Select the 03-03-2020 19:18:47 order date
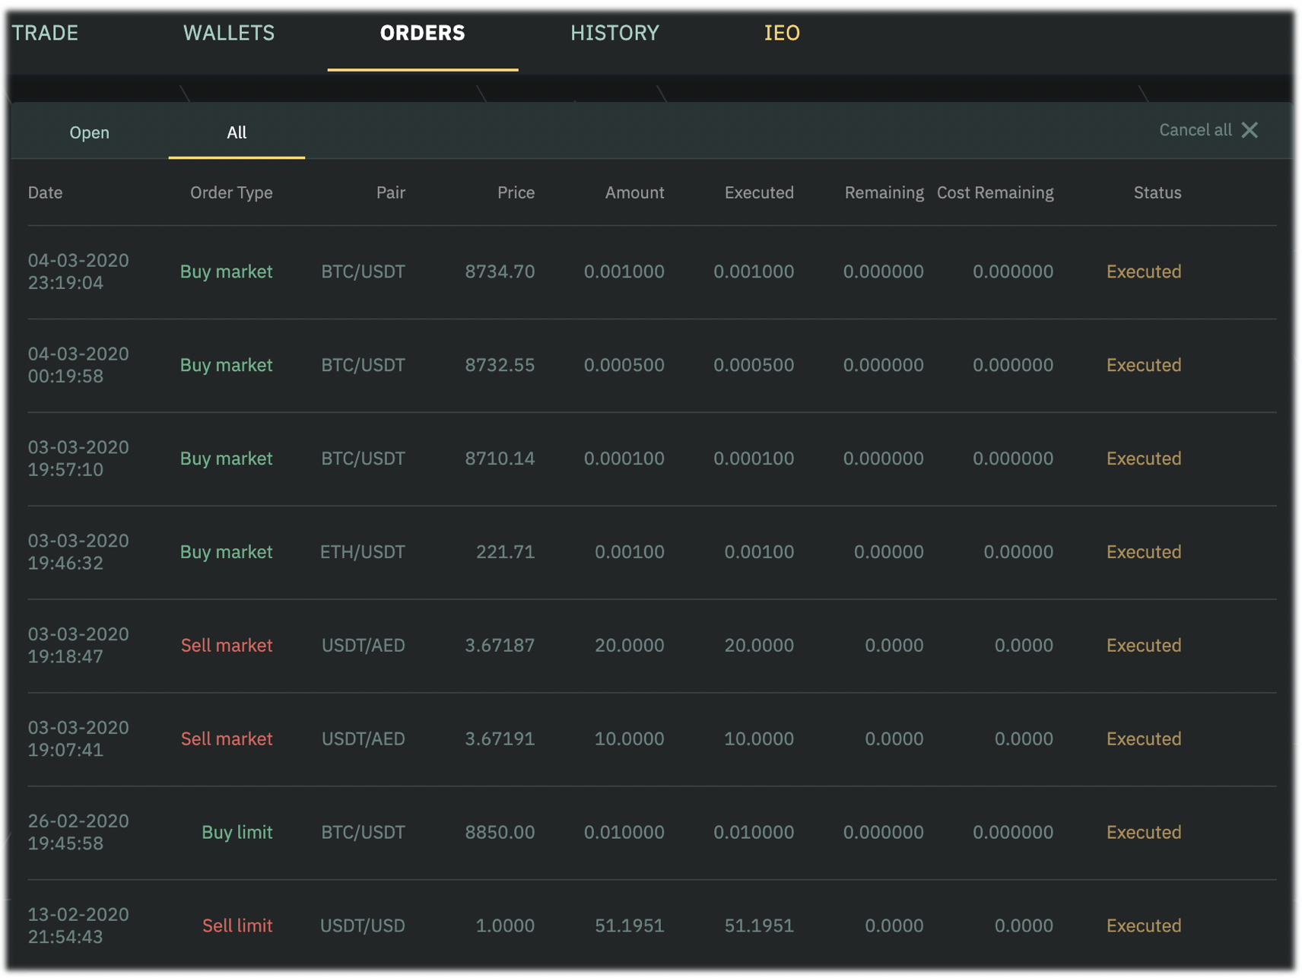Image resolution: width=1302 pixels, height=978 pixels. (78, 646)
